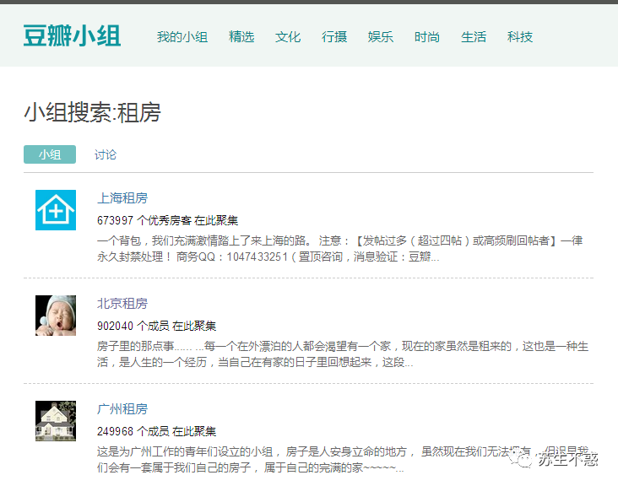The height and width of the screenshot is (486, 618).
Task: Open the 科技 category
Action: pos(520,37)
